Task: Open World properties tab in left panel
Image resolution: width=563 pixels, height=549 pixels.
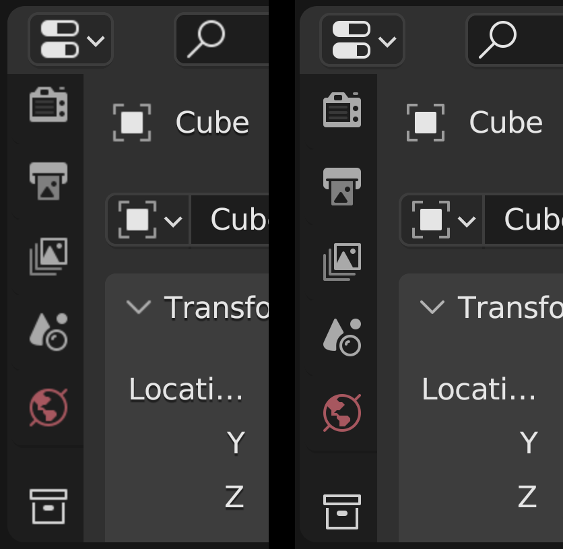Action: 48,407
